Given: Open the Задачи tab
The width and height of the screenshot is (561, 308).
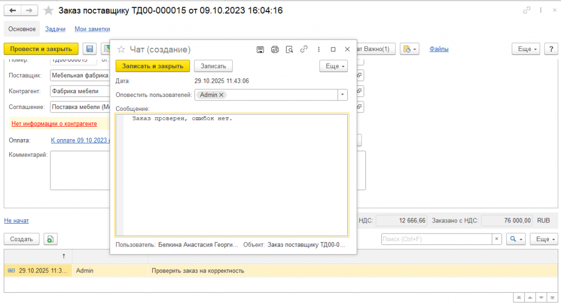Looking at the screenshot, I should click(55, 29).
